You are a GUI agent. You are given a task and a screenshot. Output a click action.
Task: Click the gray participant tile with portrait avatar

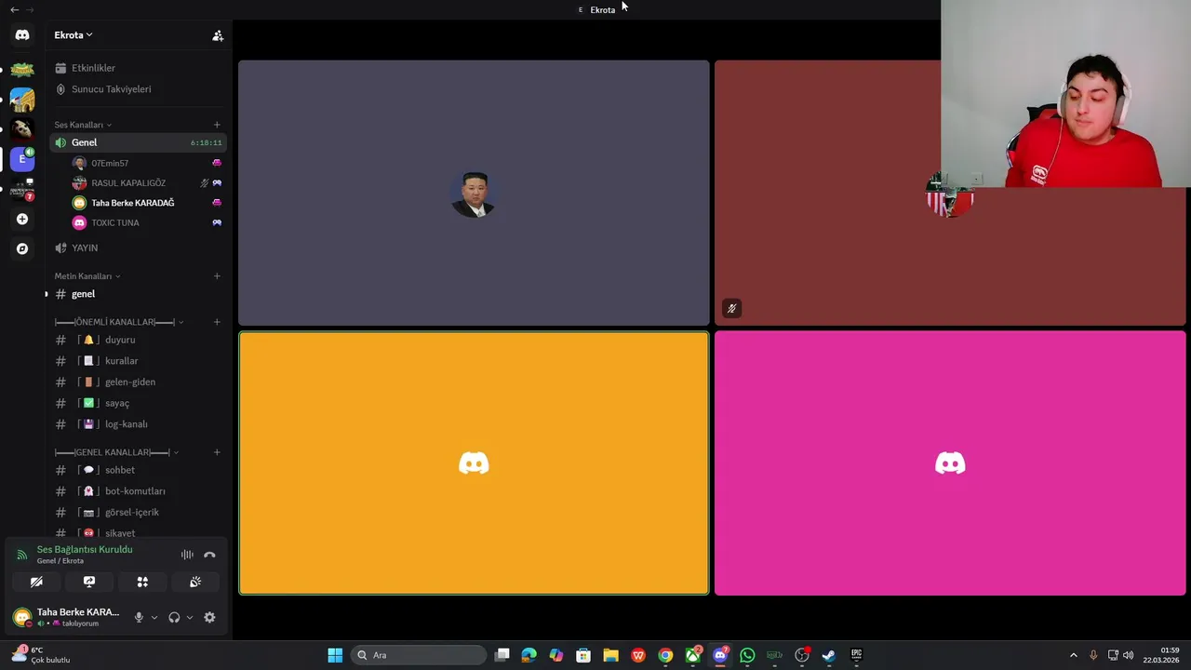click(474, 194)
